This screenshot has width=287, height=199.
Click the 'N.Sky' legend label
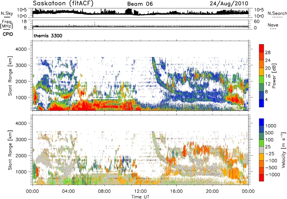tap(7, 13)
